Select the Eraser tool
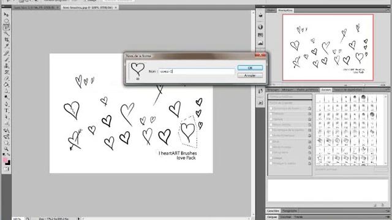Viewport: 392px width, 220px height. (x=6, y=78)
